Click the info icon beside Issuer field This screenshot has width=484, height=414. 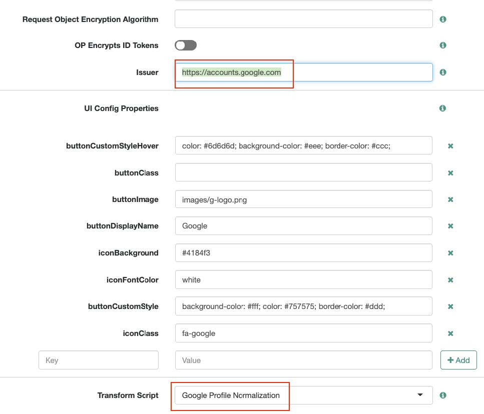click(443, 72)
